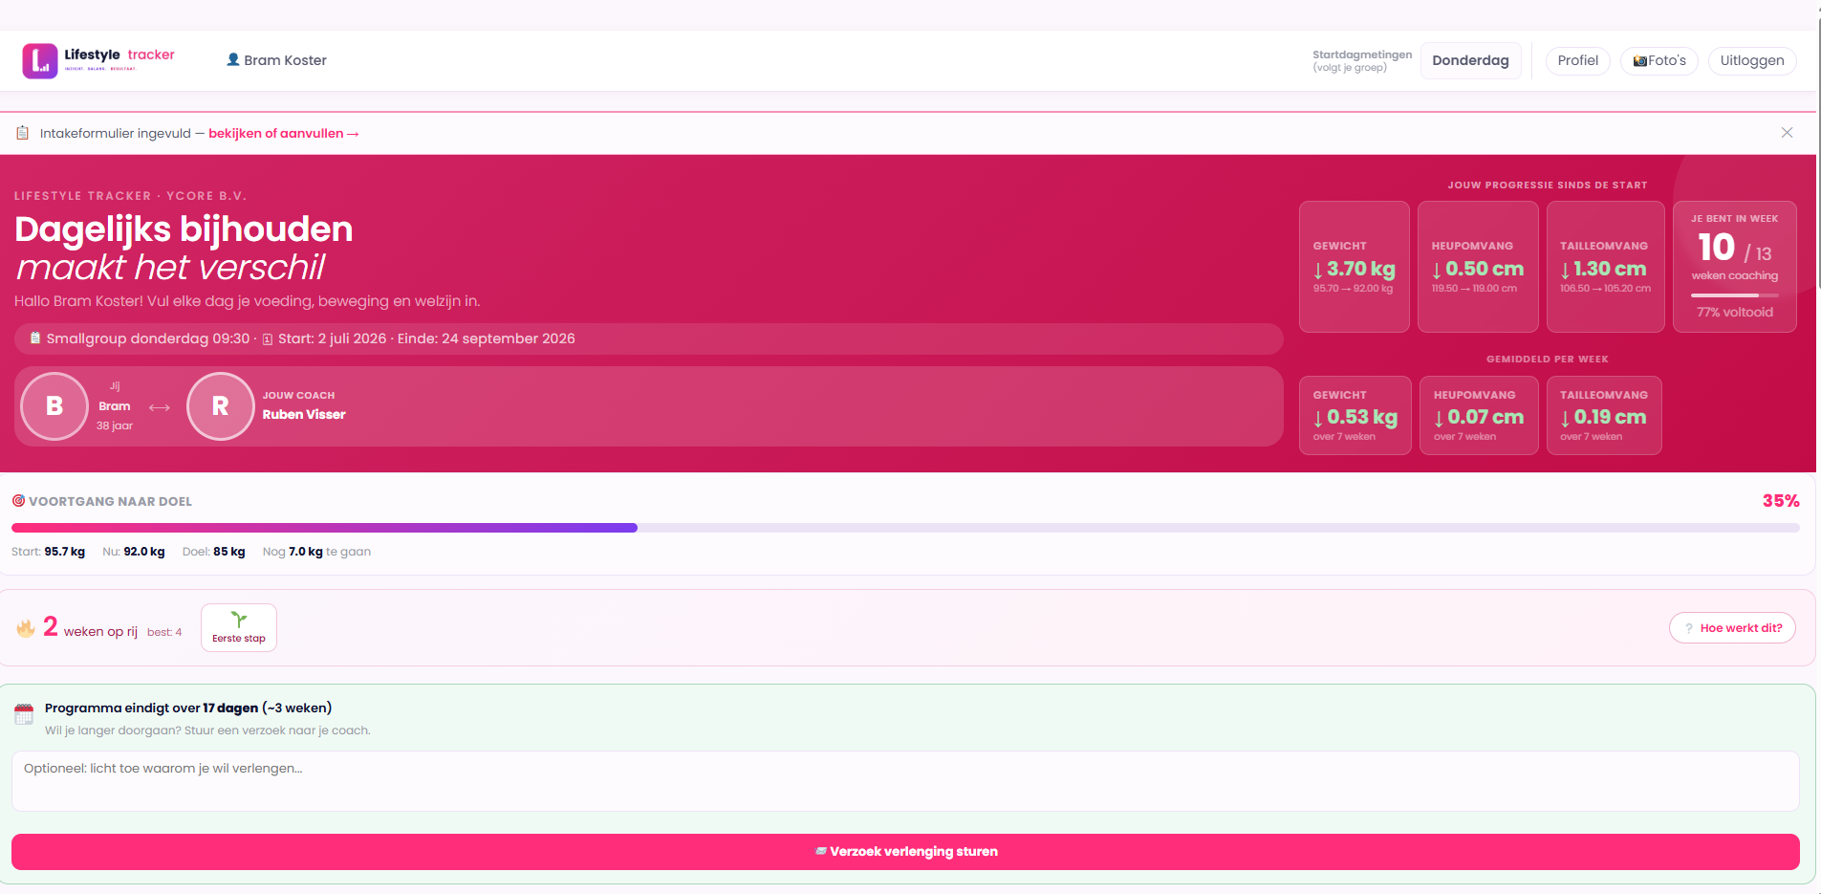Click the Heupomvang 0.50 cm card
This screenshot has width=1821, height=894.
[x=1478, y=267]
